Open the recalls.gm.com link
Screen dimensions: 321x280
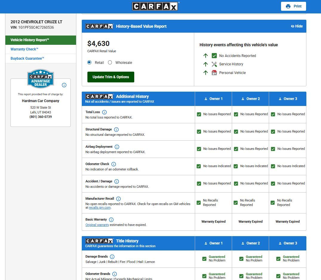(100, 208)
